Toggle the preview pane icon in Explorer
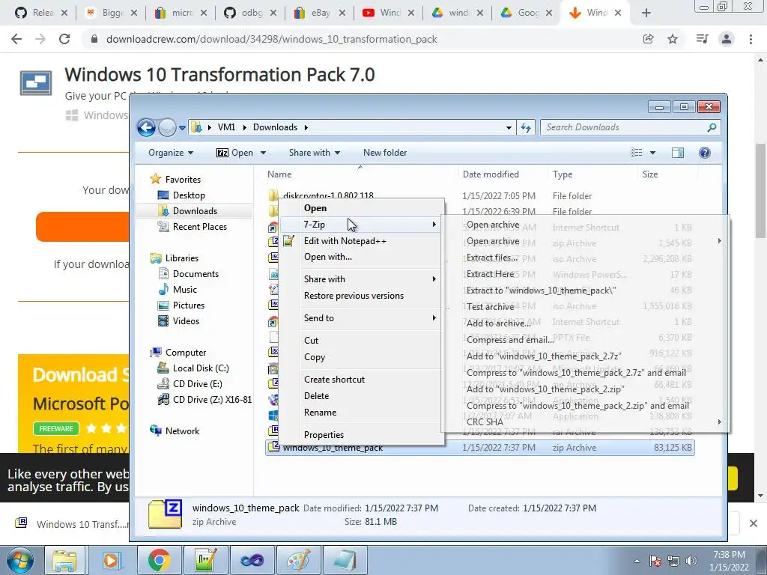Screen dimensions: 767x575 pyautogui.click(x=677, y=153)
